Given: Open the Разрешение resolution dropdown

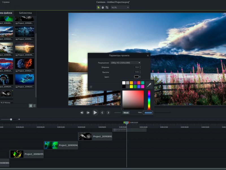Looking at the screenshot, I should click(x=125, y=63).
